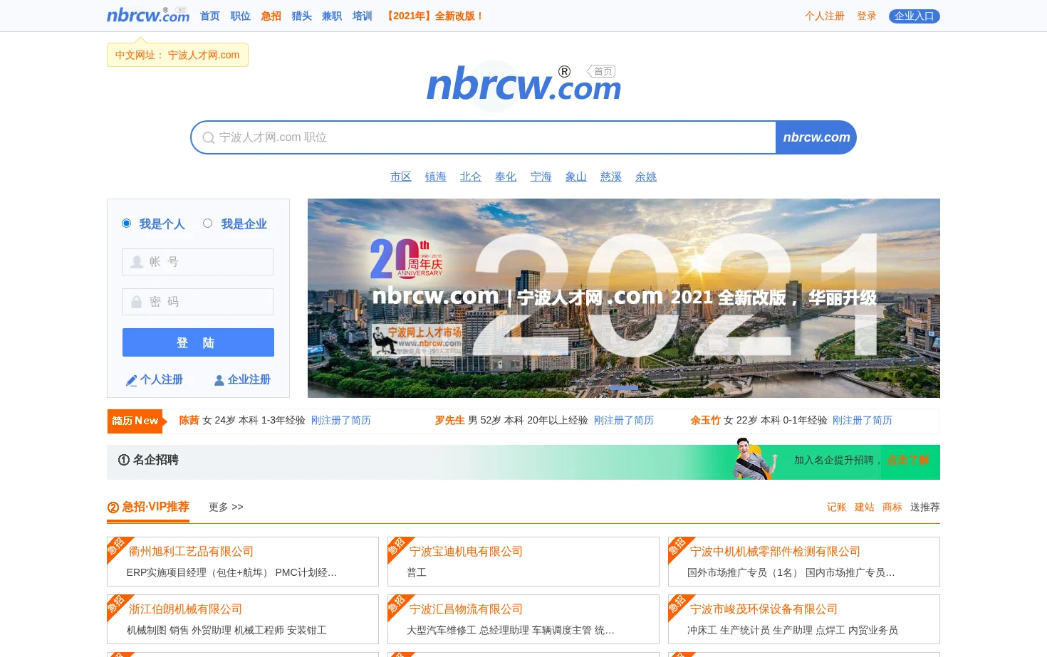Click the 企业入口 button
Viewport: 1047px width, 657px height.
point(915,16)
